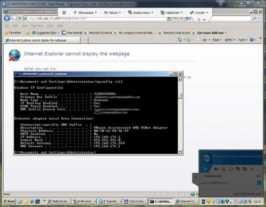Click the IP Address value 192.168.171.1
Viewport: 266px width, 207px height.
107,137
